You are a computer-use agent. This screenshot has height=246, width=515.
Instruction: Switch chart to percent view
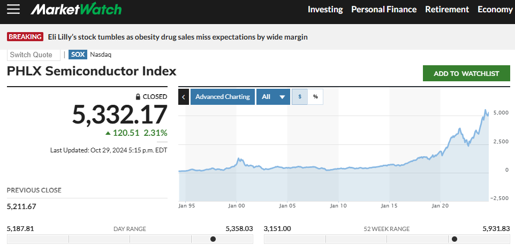point(315,97)
